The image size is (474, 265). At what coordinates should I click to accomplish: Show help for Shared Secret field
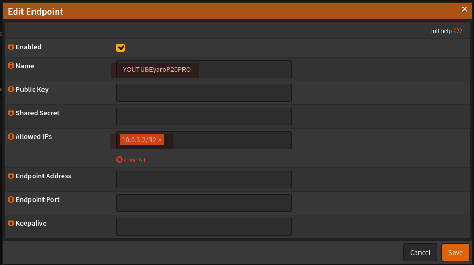(x=11, y=113)
